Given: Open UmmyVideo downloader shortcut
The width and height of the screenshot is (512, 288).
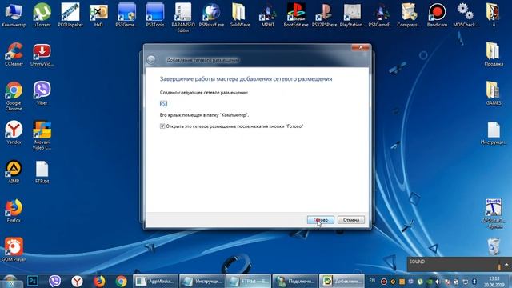Looking at the screenshot, I should (x=42, y=54).
